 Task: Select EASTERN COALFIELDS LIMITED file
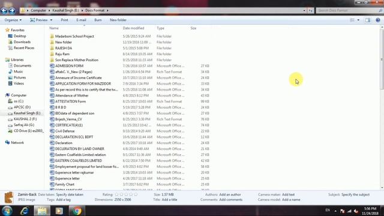pos(79,161)
